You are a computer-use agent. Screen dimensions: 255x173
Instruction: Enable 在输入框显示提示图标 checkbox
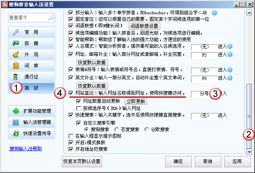(71, 136)
